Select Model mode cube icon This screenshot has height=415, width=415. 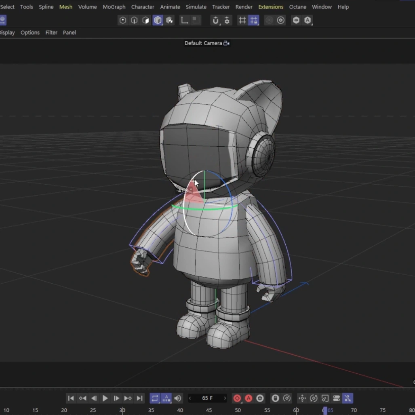158,20
